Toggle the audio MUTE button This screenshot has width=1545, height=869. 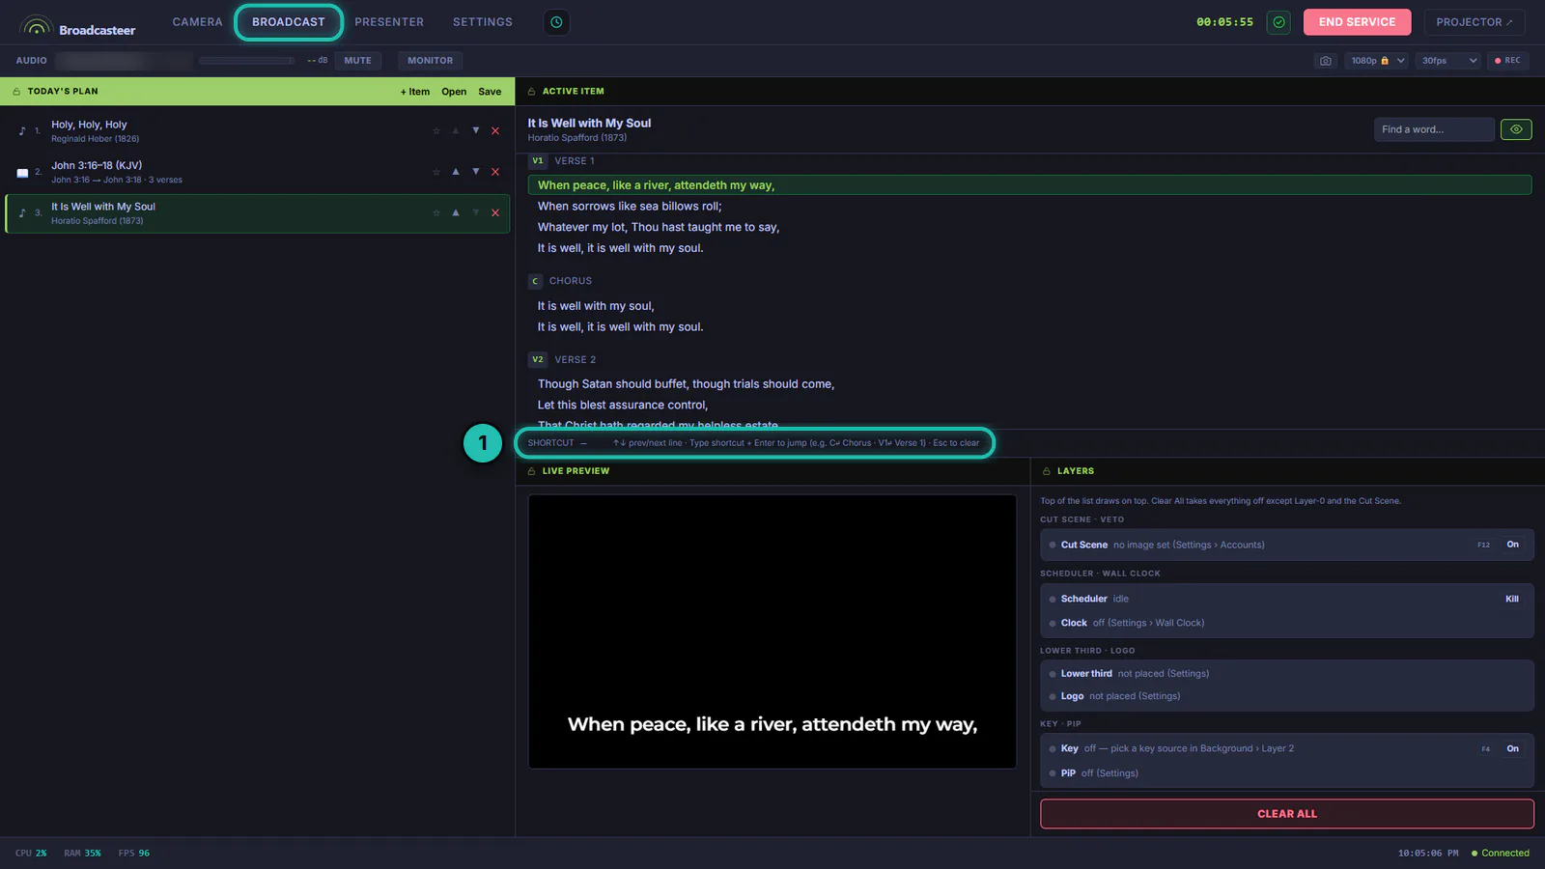coord(357,61)
